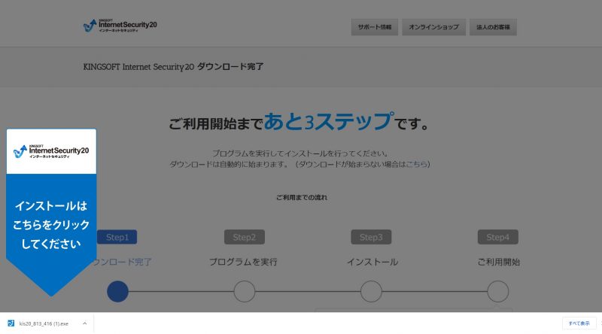The height and width of the screenshot is (334, 602).
Task: Select the Step4 badge
Action: [x=497, y=237]
